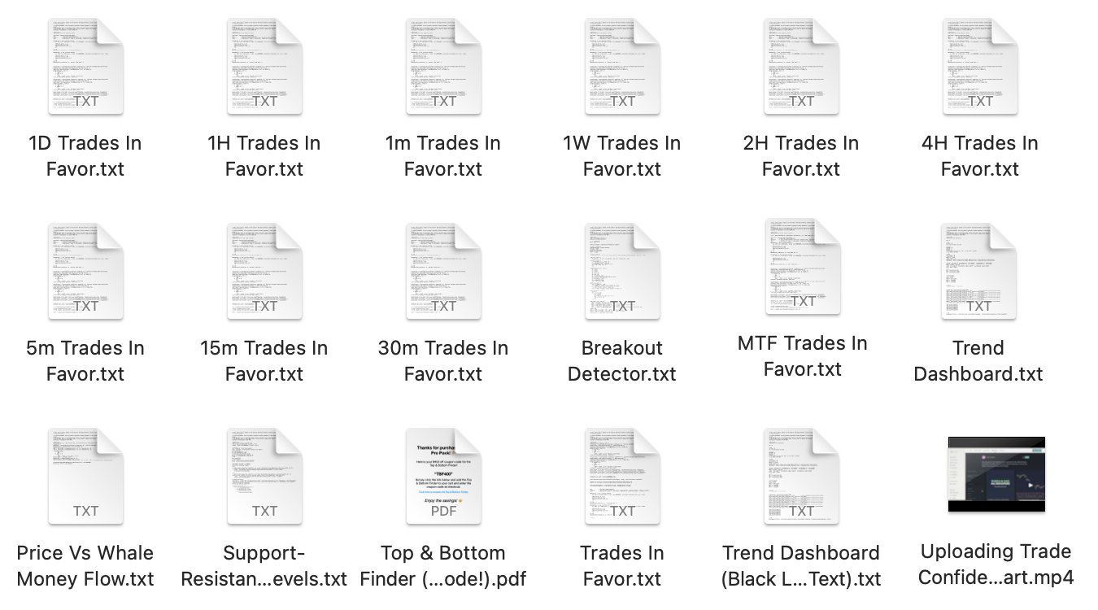Click the 4H Trades In Favor.txt icon
Screen dimensions: 1098x610
pyautogui.click(x=980, y=67)
